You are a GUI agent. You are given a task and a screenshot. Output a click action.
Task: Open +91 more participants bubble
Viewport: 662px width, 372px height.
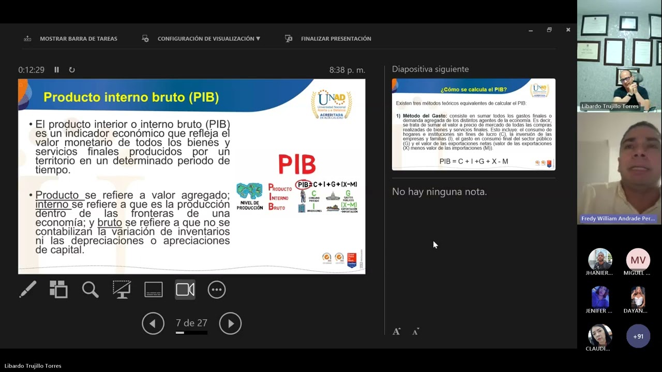click(x=638, y=336)
